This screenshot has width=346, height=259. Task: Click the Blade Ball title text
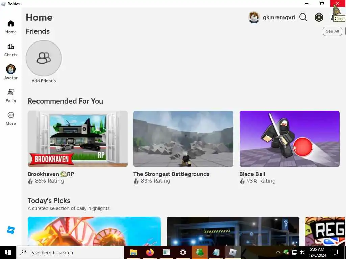(252, 174)
